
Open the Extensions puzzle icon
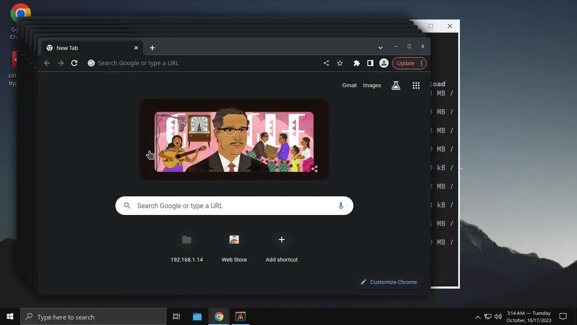click(357, 63)
